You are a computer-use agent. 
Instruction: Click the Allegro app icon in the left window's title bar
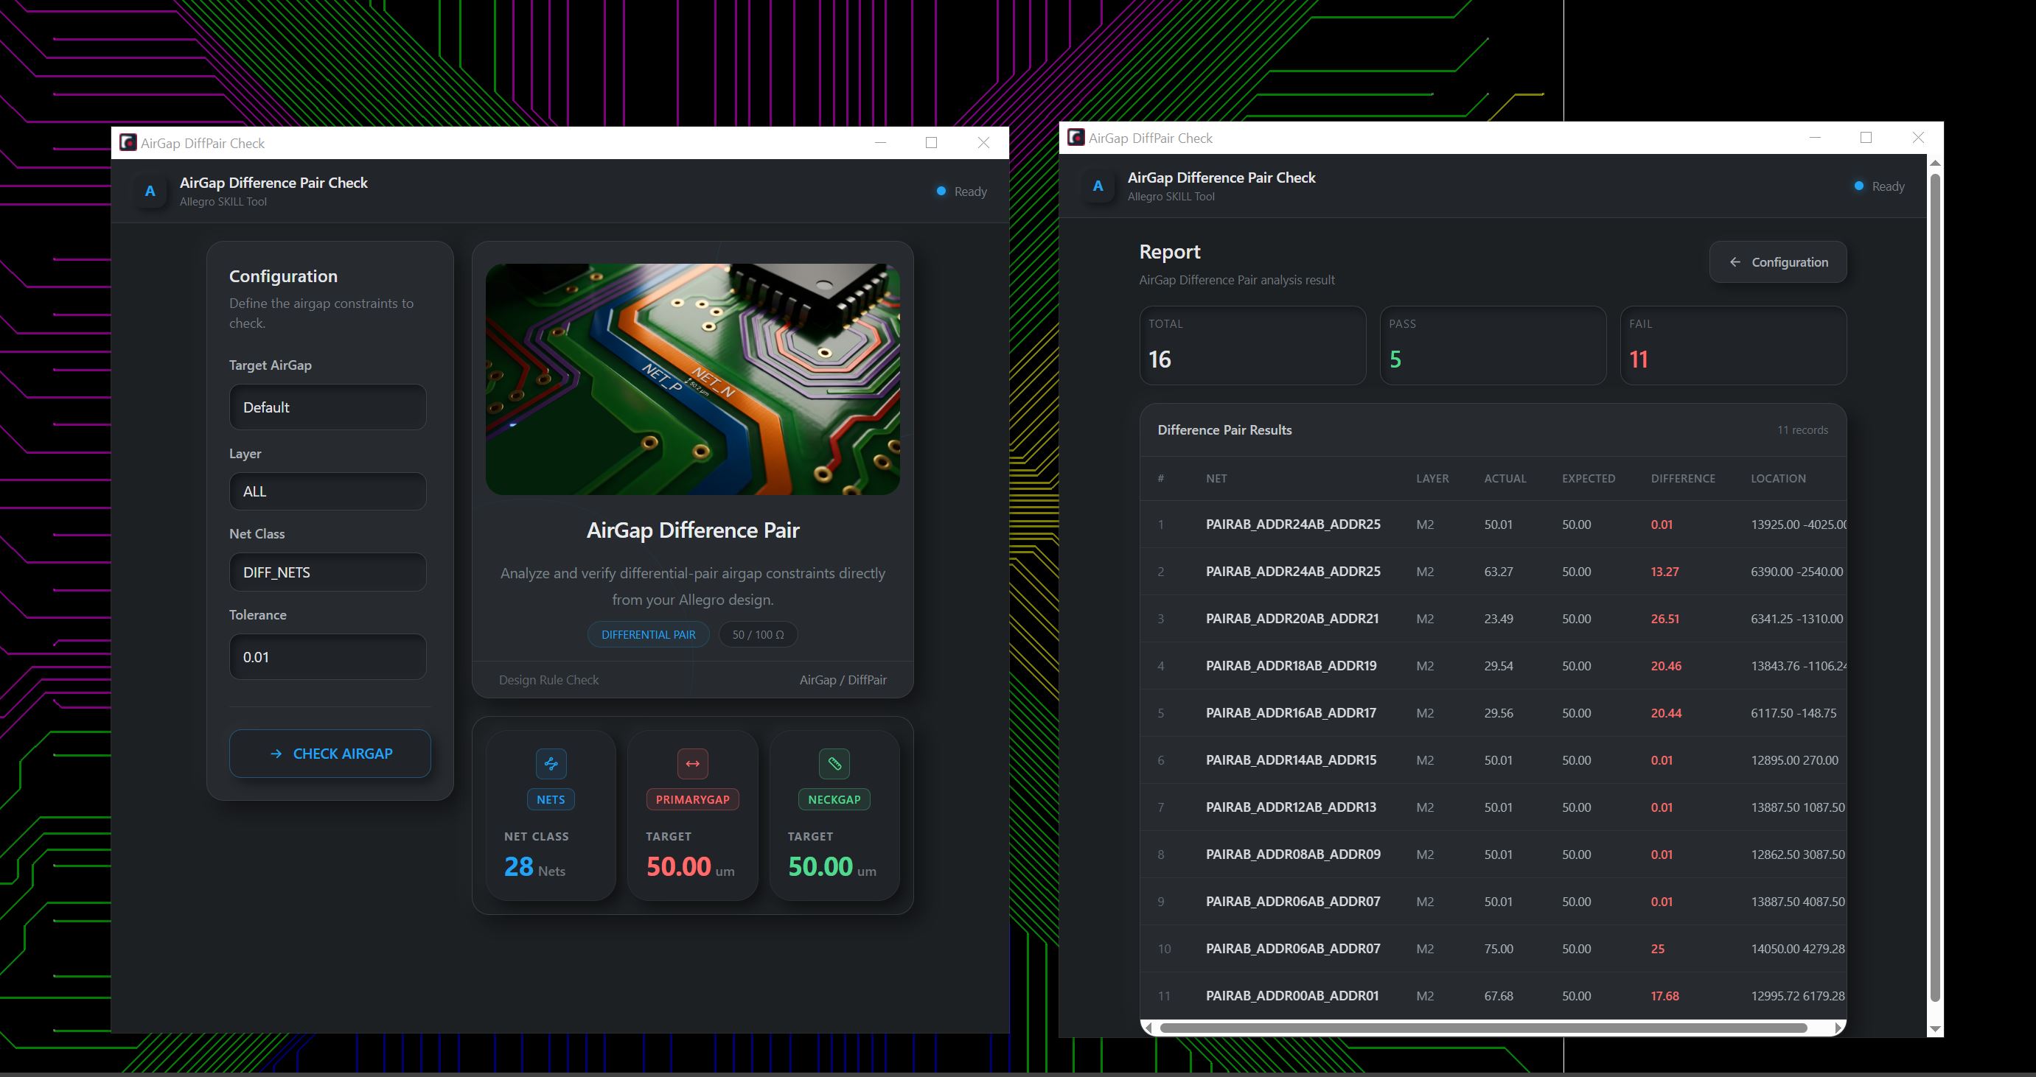click(128, 142)
